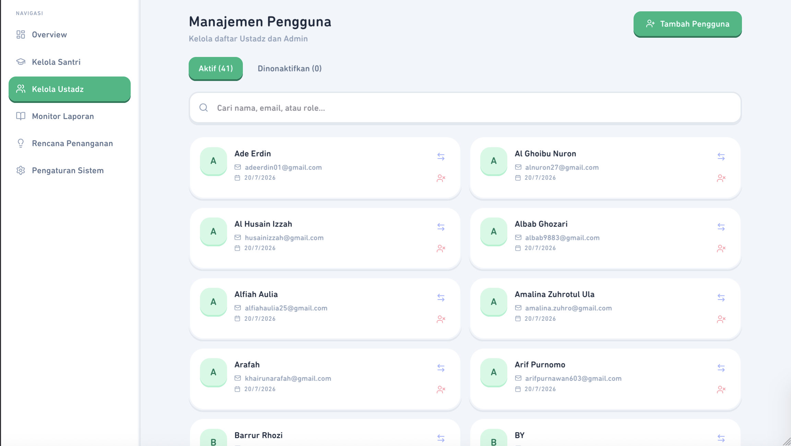This screenshot has width=791, height=446.
Task: Deactivate user Amalina Zuhrotul Ula
Action: point(721,319)
